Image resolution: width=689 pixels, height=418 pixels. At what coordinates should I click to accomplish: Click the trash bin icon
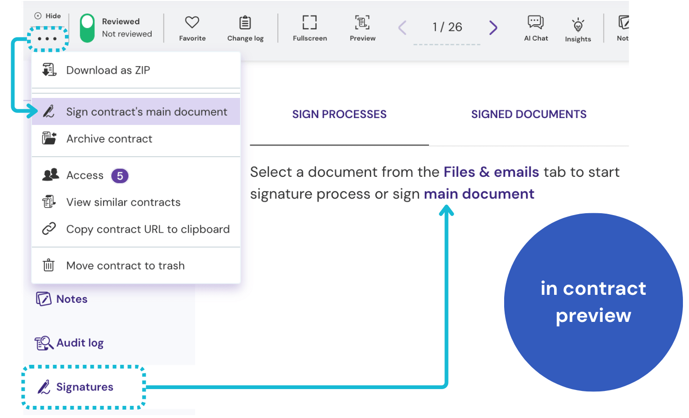point(49,265)
